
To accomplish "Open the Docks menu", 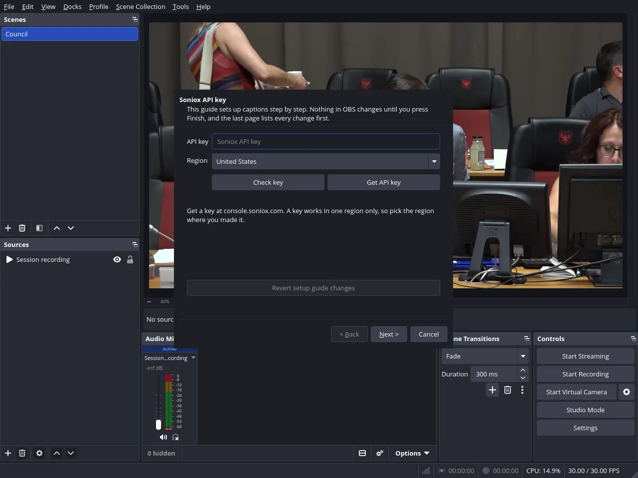I will (72, 6).
